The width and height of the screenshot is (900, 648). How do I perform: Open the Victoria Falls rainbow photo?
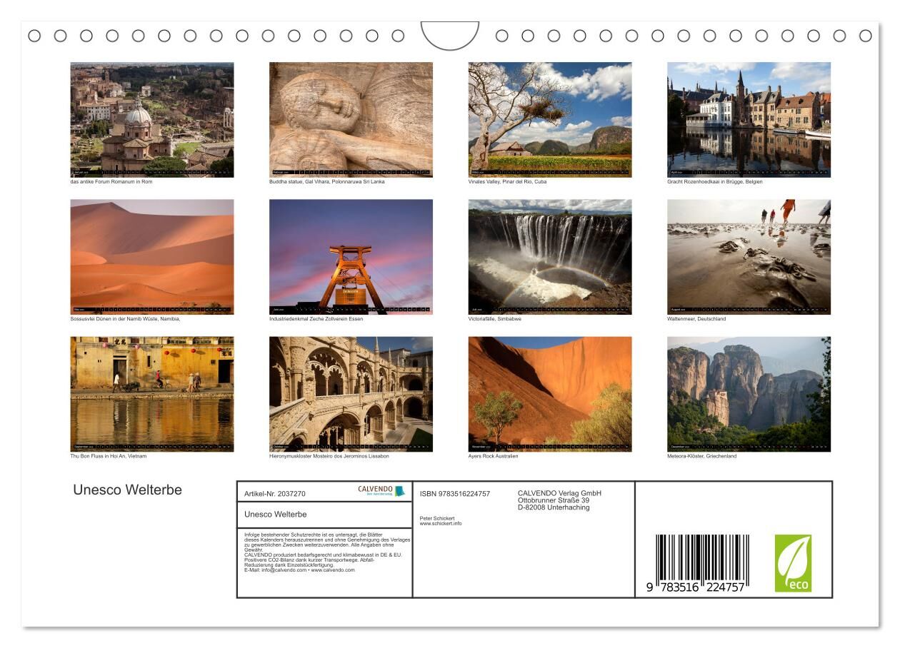point(549,256)
